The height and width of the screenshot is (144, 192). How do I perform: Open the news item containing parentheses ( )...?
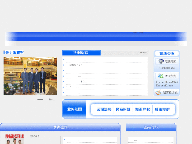click(x=84, y=81)
